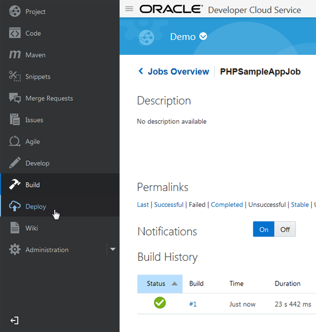Screen dimensions: 316x332
Task: Click the green success status checkmark
Action: (160, 303)
